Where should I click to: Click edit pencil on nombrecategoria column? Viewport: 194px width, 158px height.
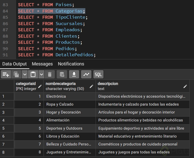coord(91,86)
